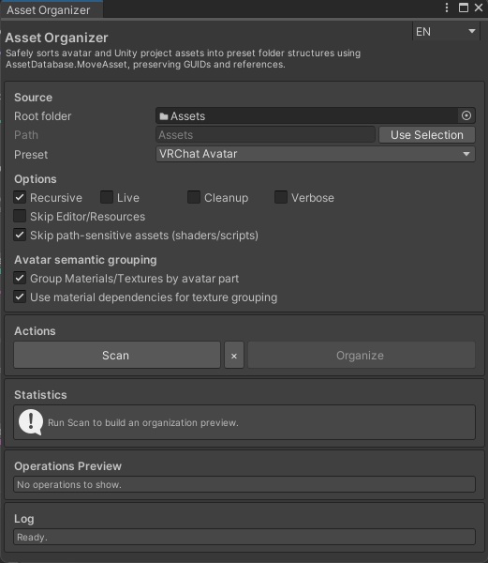The height and width of the screenshot is (563, 488).
Task: Click the Scan button
Action: (x=117, y=355)
